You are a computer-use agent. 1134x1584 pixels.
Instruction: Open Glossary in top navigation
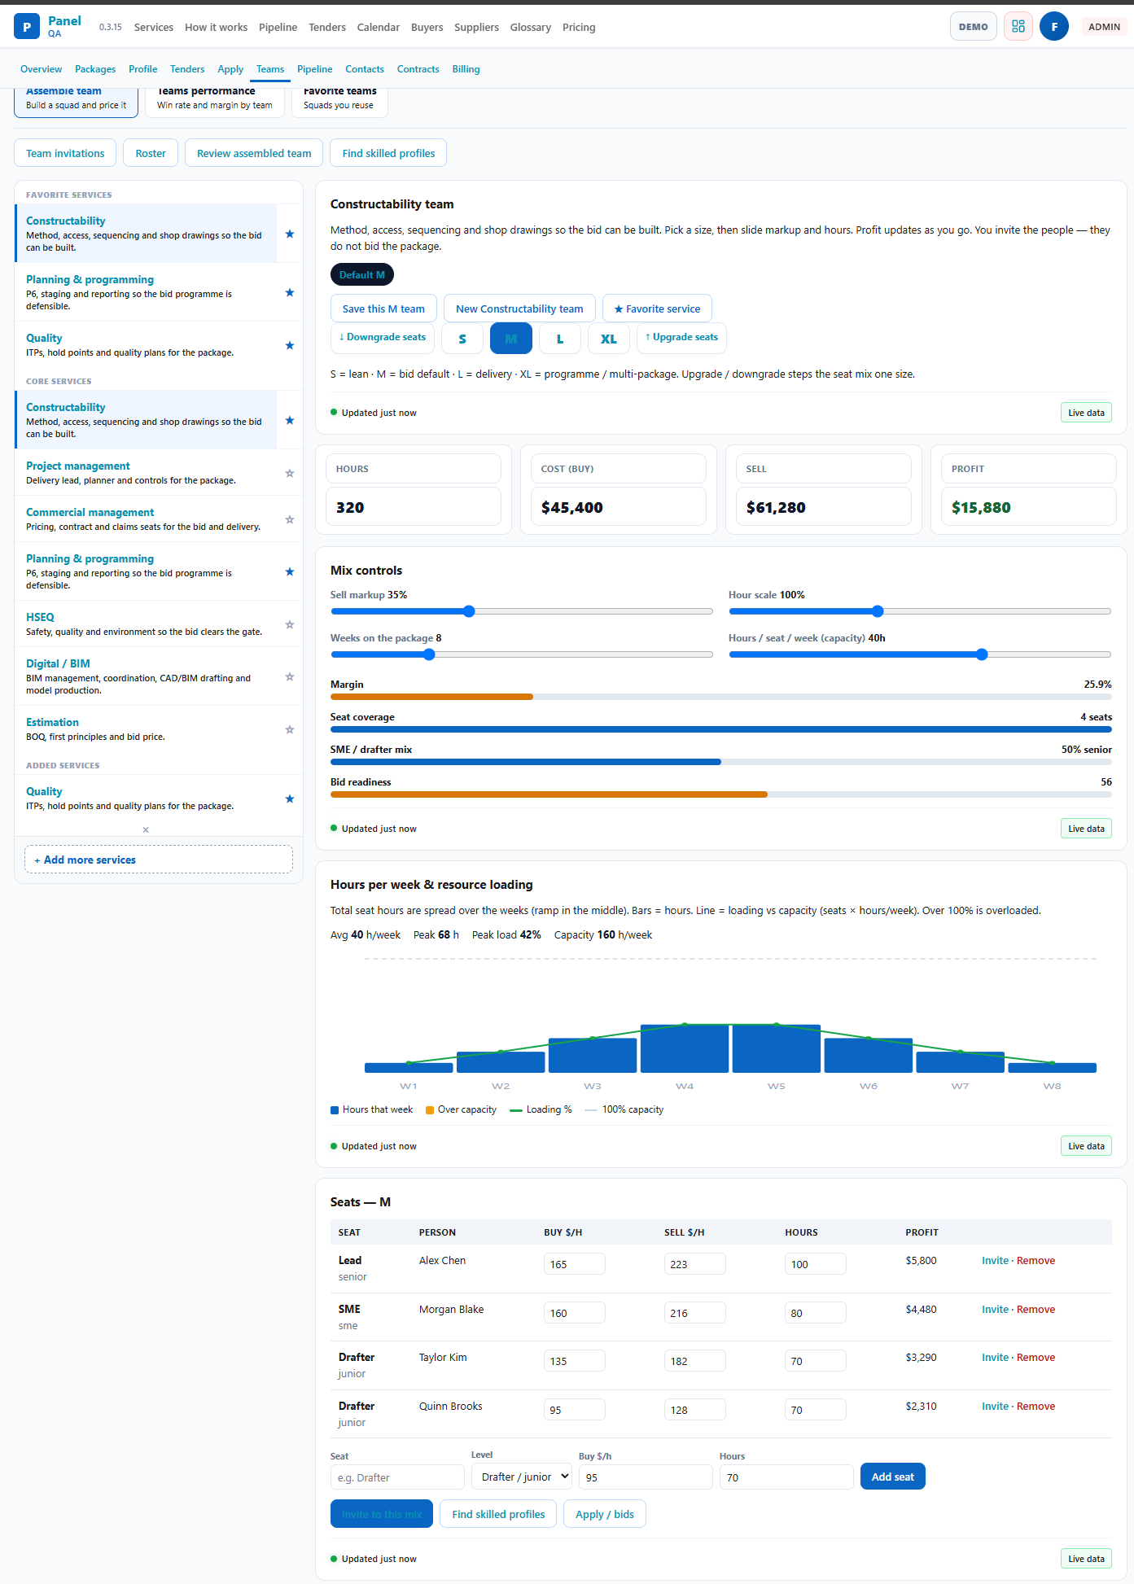tap(531, 27)
